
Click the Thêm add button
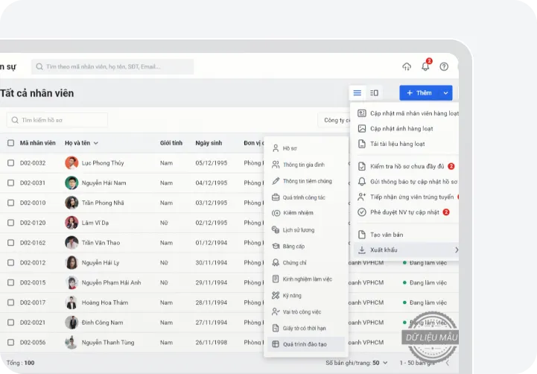pyautogui.click(x=419, y=93)
